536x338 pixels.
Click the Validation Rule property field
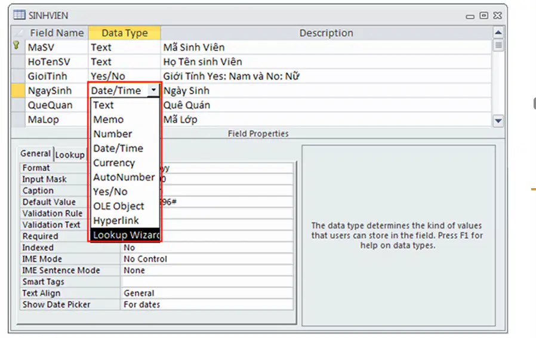tap(226, 213)
